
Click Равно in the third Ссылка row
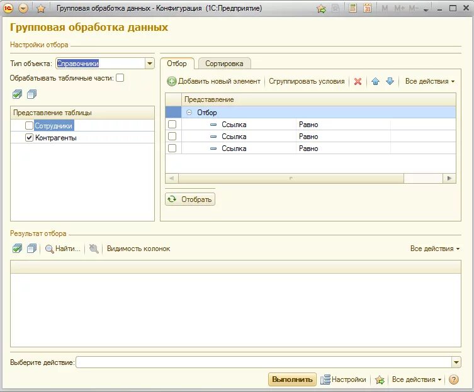click(x=308, y=148)
